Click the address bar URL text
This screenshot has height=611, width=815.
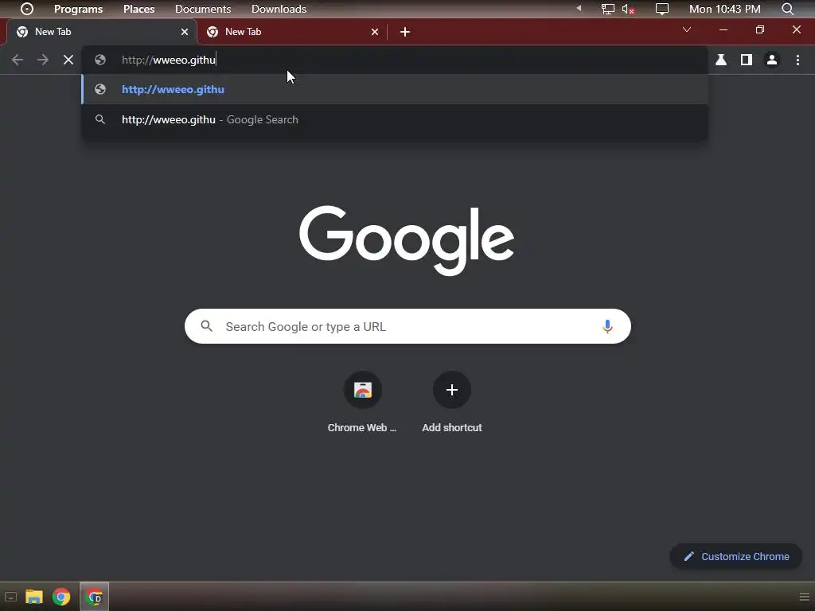[169, 60]
